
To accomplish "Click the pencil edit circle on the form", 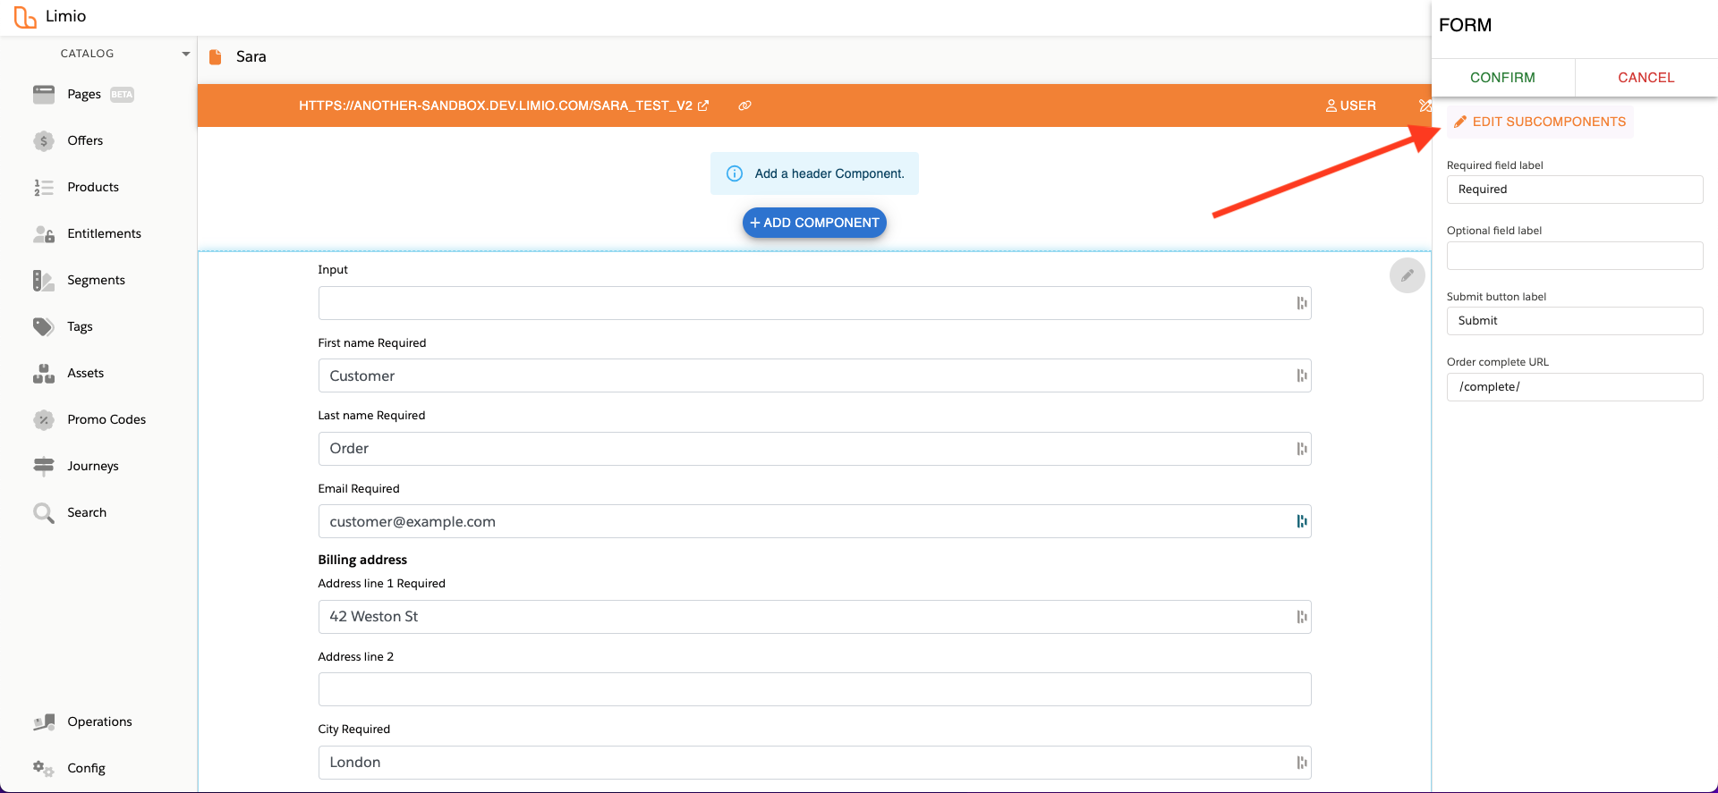I will coord(1407,275).
